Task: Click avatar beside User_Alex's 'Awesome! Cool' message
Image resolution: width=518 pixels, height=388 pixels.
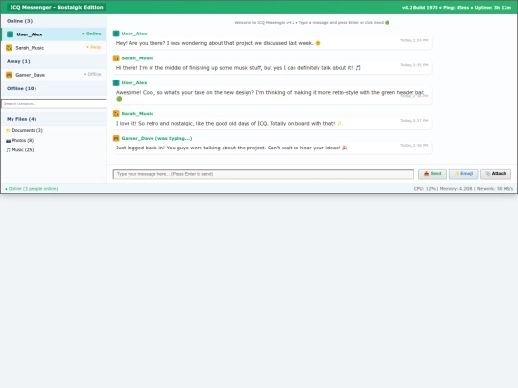Action: point(116,82)
